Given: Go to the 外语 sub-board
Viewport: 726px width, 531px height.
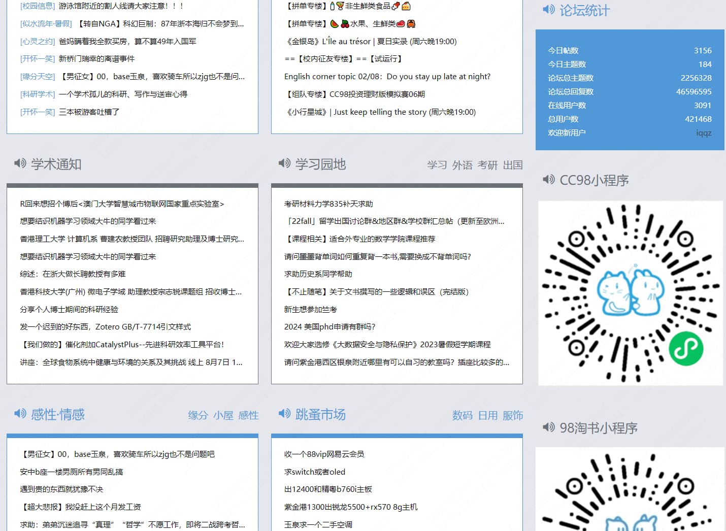Looking at the screenshot, I should pos(462,165).
